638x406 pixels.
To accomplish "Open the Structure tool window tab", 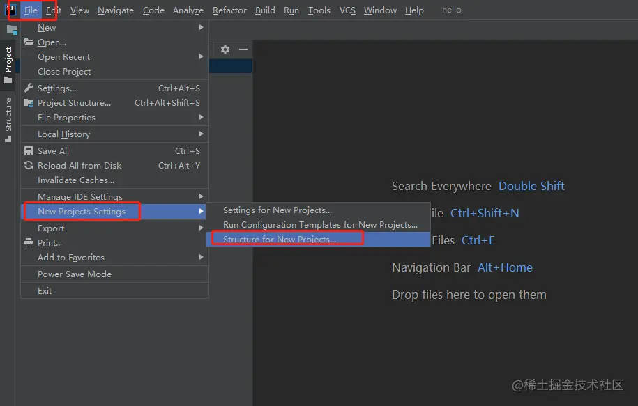I will pyautogui.click(x=8, y=119).
